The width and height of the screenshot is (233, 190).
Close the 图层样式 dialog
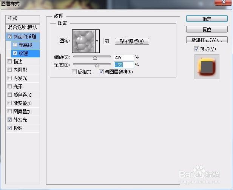[223, 2]
